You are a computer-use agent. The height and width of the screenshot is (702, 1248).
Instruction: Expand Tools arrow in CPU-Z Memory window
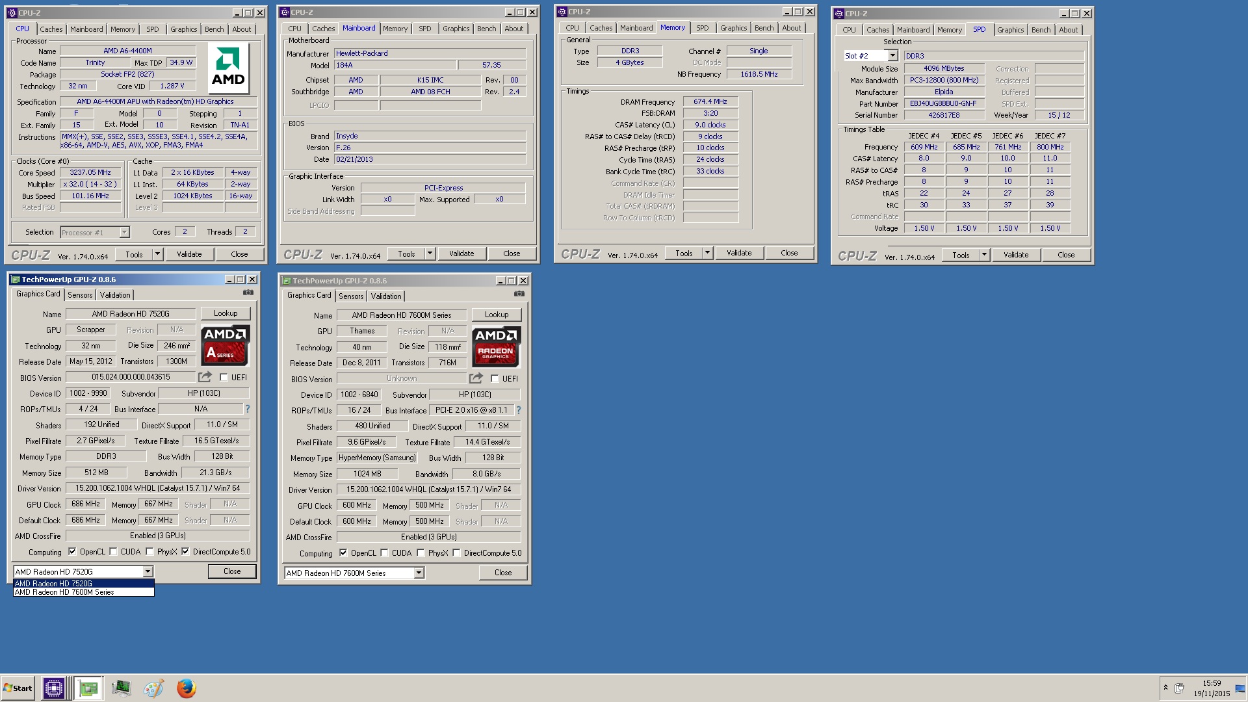pos(708,253)
